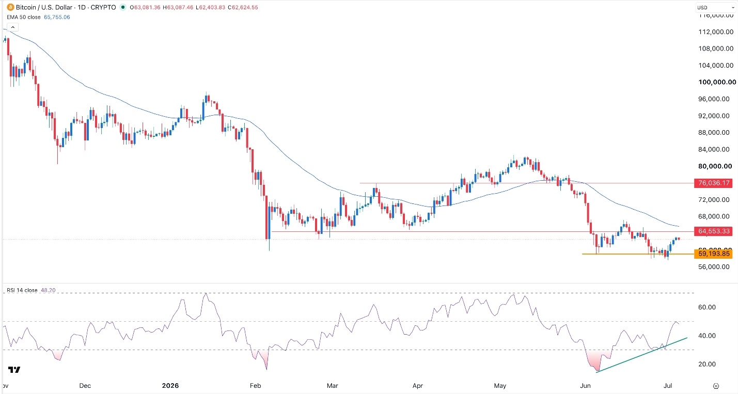The width and height of the screenshot is (738, 394).
Task: Click the TradingView logo in the RSI pane
Action: pyautogui.click(x=14, y=370)
